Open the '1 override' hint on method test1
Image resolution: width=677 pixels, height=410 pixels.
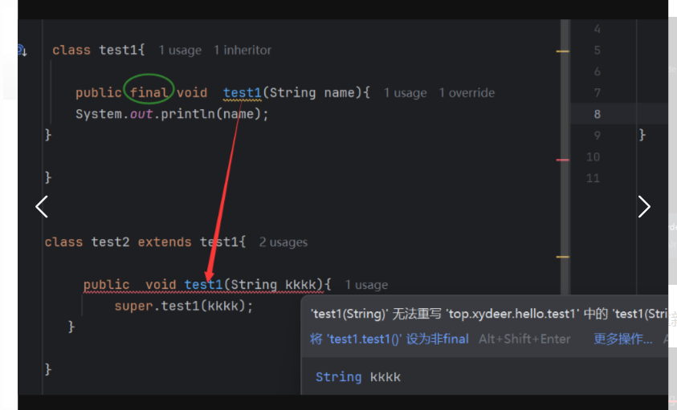pyautogui.click(x=466, y=93)
